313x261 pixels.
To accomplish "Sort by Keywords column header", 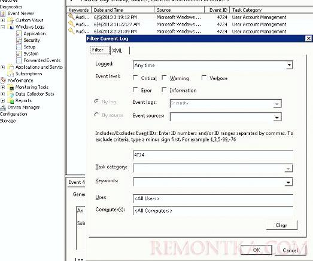I will (x=78, y=10).
